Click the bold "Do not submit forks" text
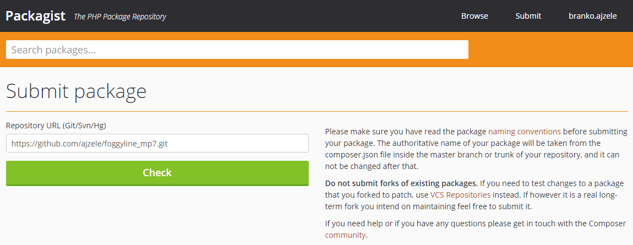 tap(401, 183)
